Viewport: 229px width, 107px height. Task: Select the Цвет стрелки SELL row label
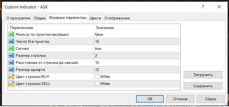point(33,84)
